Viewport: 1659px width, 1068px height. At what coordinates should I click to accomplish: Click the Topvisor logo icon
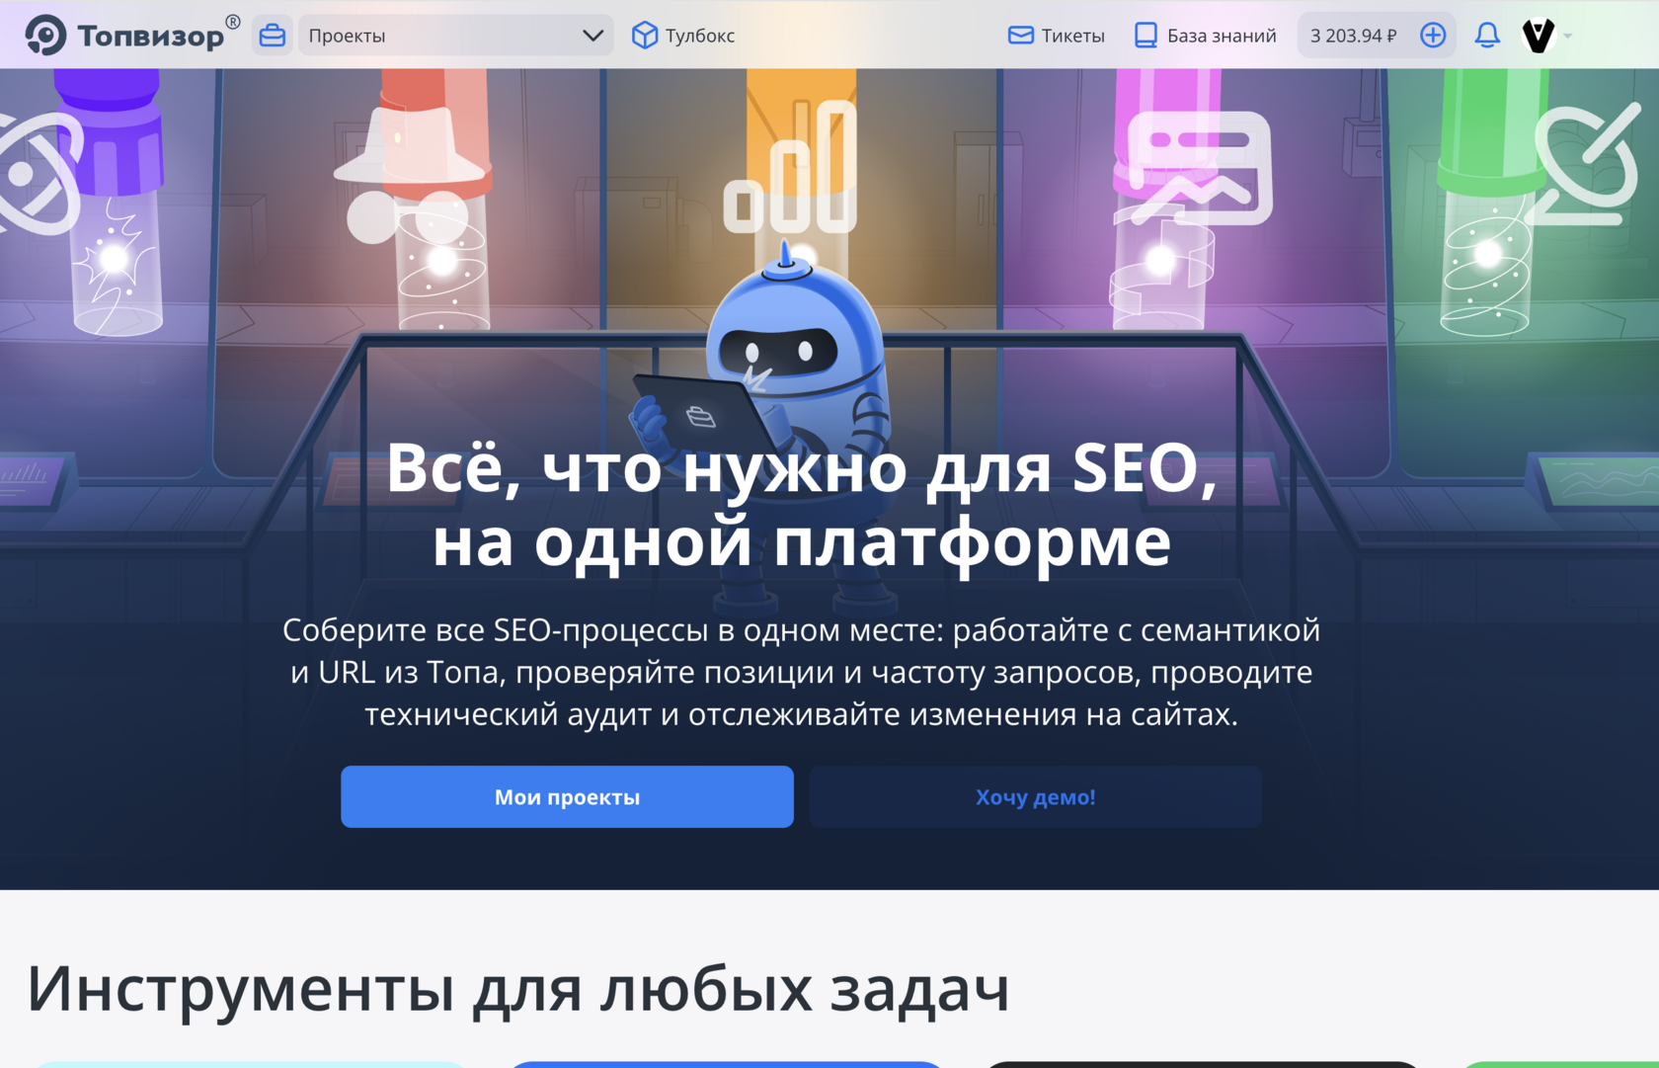(45, 36)
